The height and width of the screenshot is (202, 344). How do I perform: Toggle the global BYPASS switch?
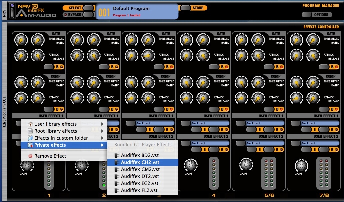click(88, 15)
